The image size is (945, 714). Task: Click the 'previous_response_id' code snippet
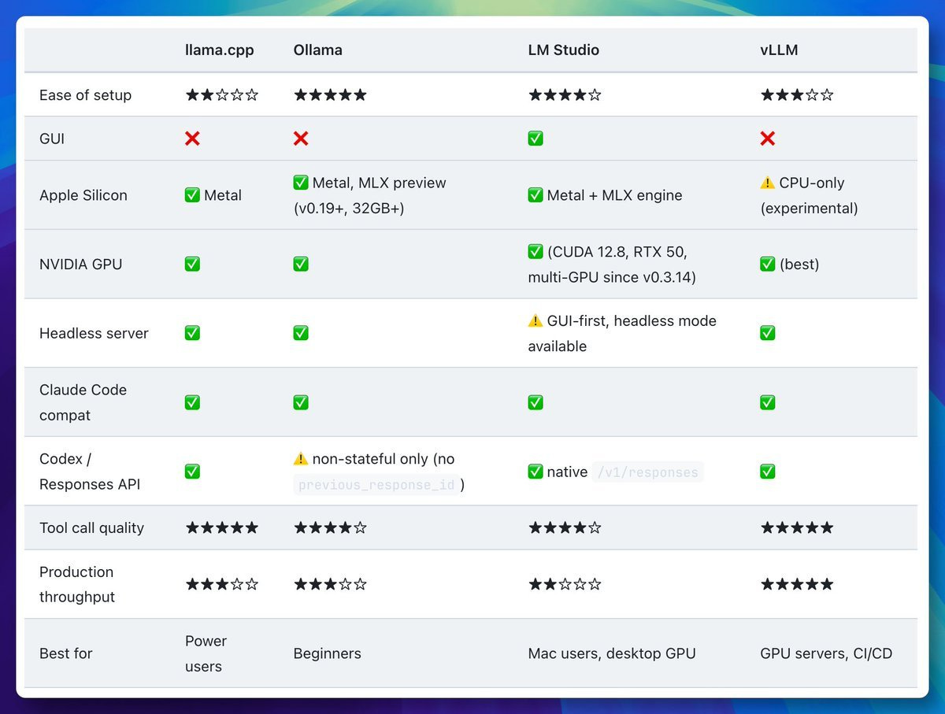(x=376, y=485)
